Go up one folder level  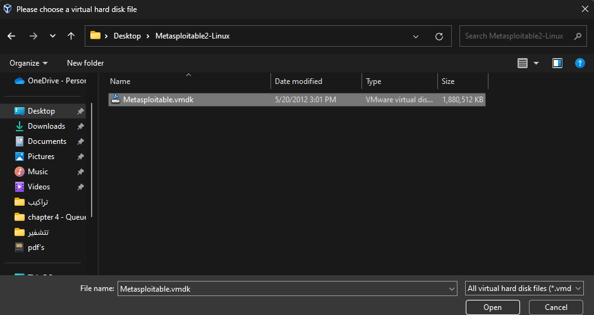(x=71, y=36)
